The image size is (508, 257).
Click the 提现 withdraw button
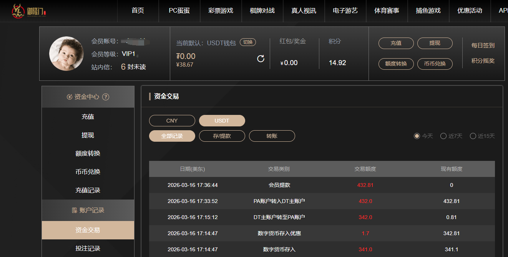coord(435,43)
